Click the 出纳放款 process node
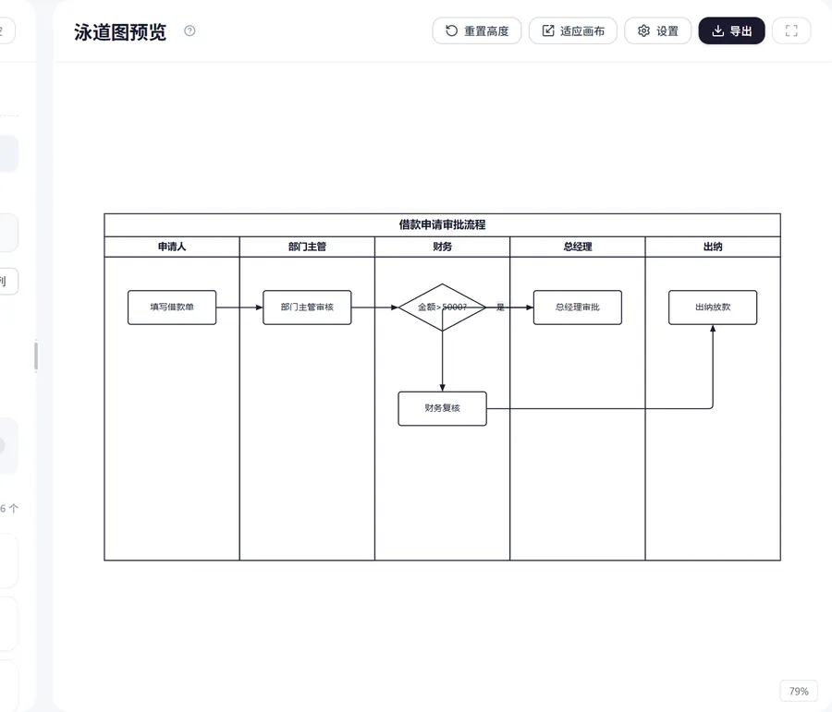This screenshot has width=832, height=712. [713, 307]
